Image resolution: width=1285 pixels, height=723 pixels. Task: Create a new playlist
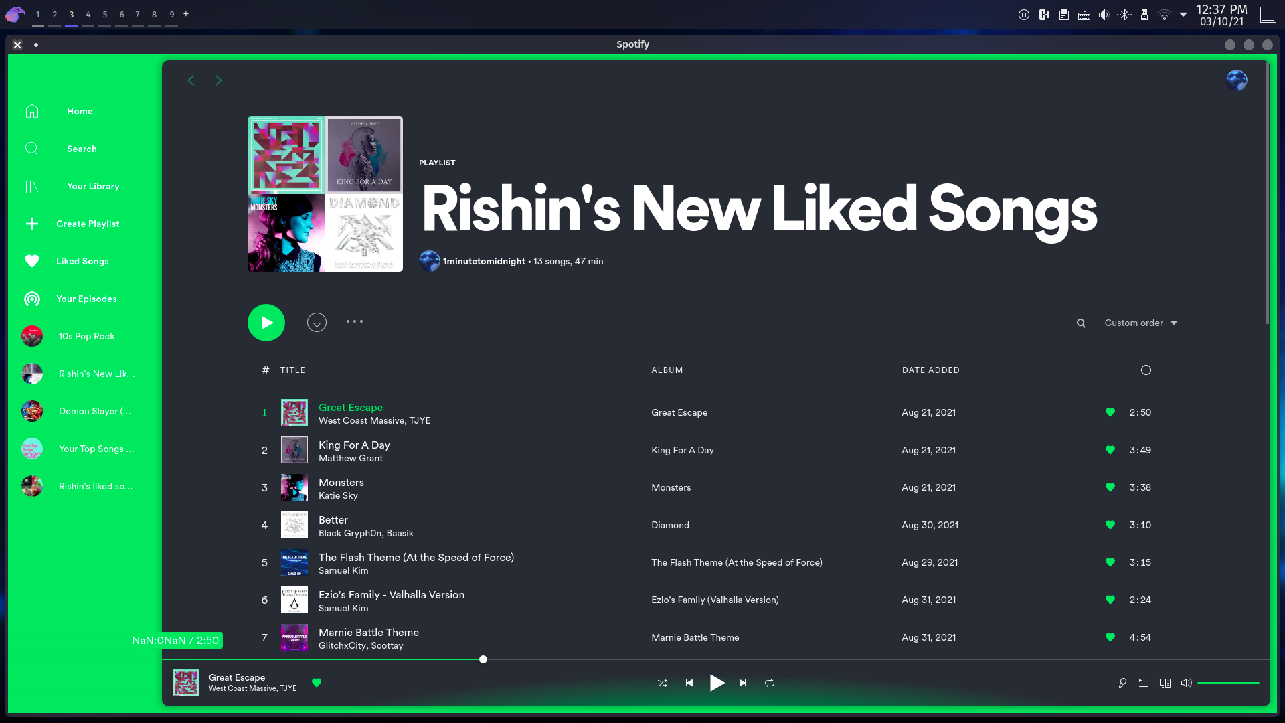click(x=88, y=224)
